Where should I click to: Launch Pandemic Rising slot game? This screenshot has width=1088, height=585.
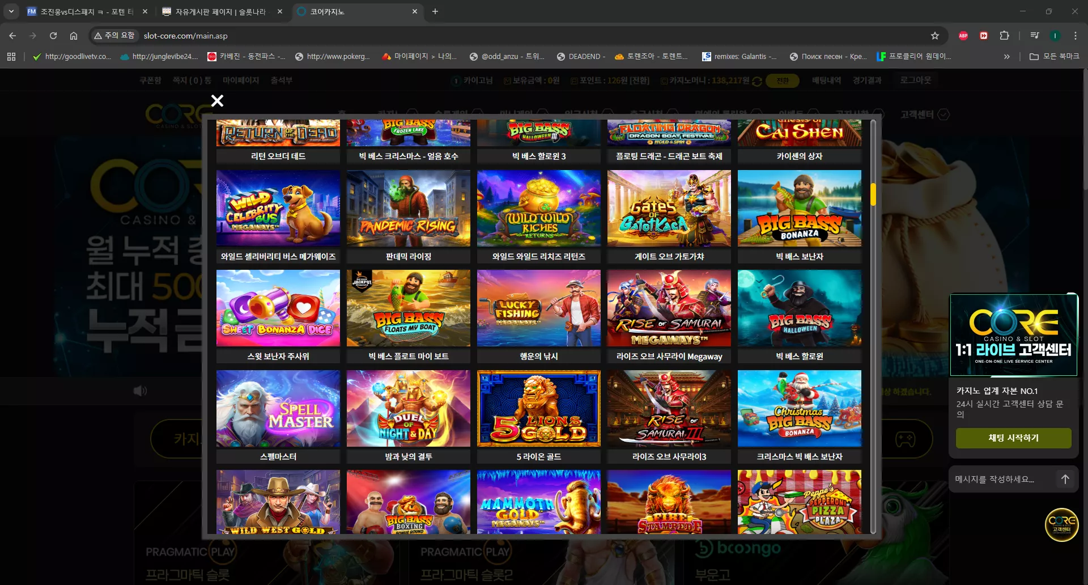point(409,208)
